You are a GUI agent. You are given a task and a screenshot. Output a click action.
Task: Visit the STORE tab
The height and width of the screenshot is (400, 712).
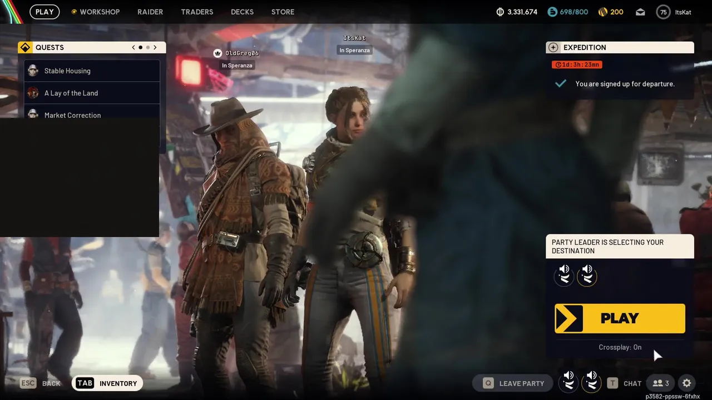tap(283, 12)
